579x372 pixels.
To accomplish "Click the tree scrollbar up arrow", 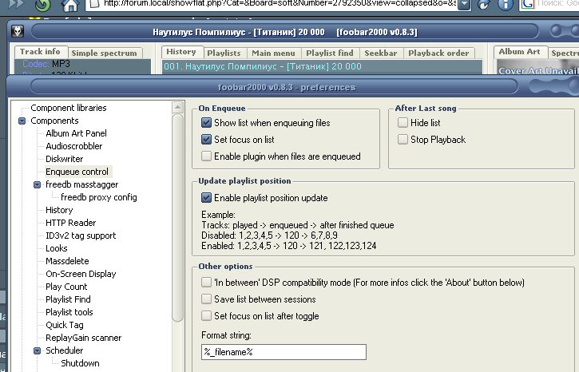I will [177, 108].
